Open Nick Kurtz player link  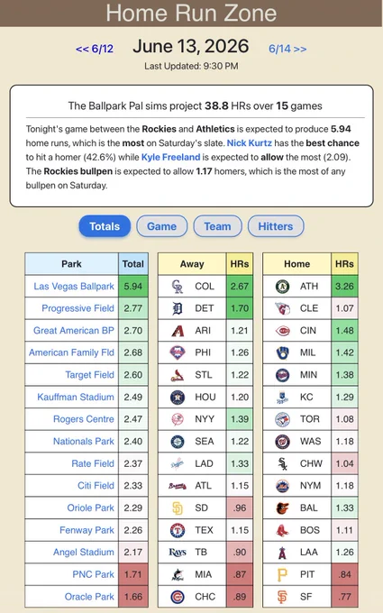tap(250, 143)
